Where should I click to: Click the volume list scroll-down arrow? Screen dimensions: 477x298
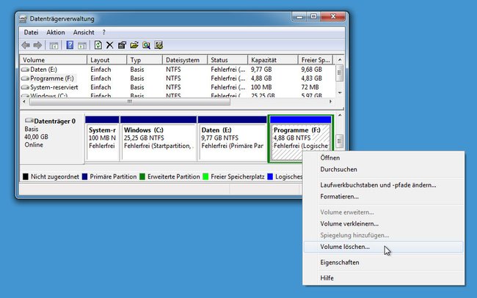coord(340,92)
